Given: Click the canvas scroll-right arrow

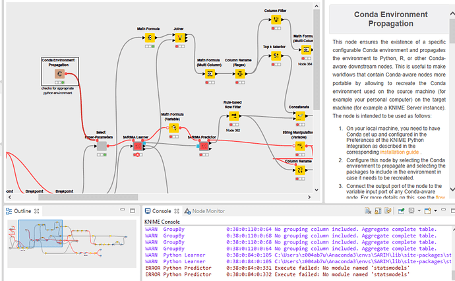Looking at the screenshot, I should click(x=309, y=197).
